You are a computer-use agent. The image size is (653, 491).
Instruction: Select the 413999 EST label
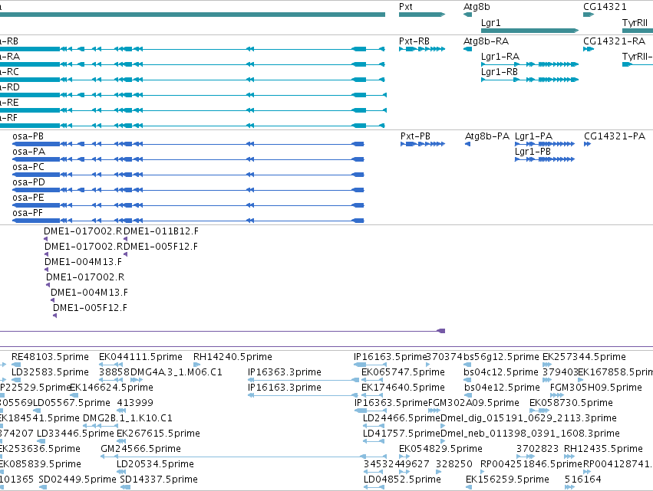[135, 403]
